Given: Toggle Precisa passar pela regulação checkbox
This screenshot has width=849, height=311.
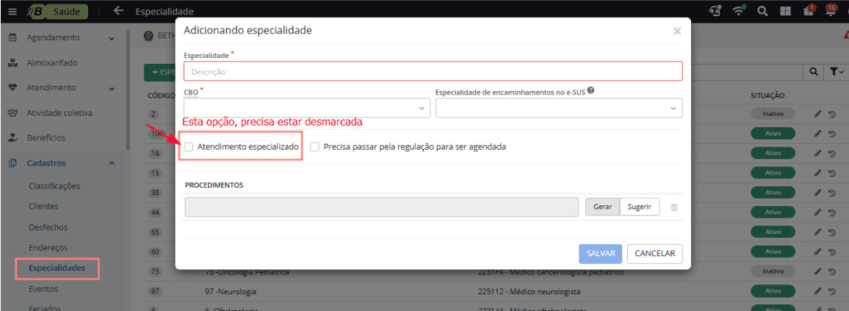Looking at the screenshot, I should pos(314,147).
